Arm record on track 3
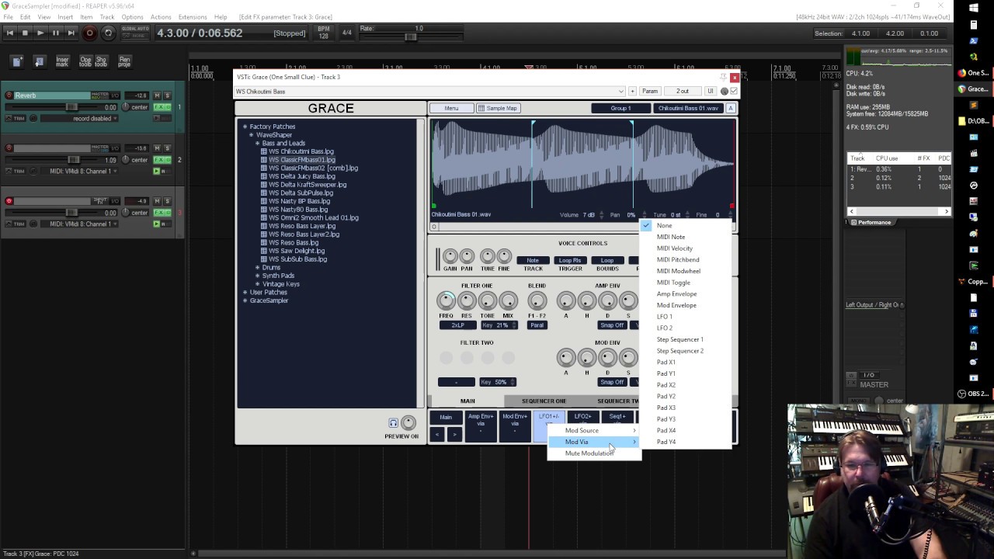 (x=9, y=201)
